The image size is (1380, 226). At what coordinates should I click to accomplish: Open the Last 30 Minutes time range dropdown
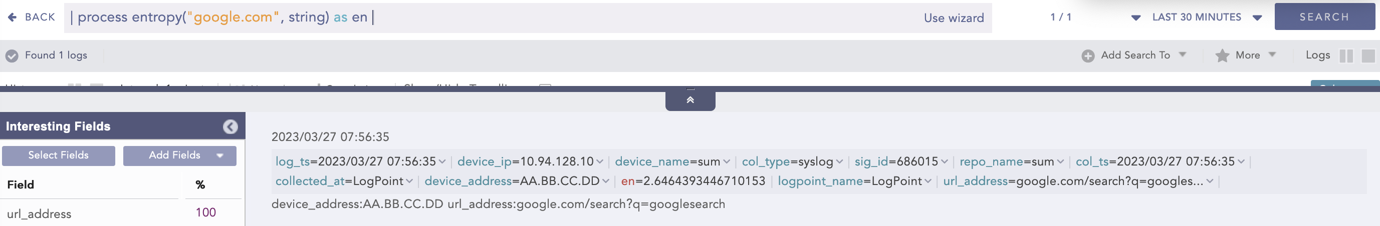(x=1257, y=17)
